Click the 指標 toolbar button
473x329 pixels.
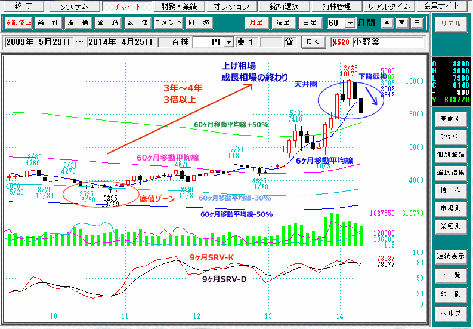[x=78, y=23]
